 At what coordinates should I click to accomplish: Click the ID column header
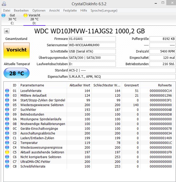pyautogui.click(x=14, y=85)
